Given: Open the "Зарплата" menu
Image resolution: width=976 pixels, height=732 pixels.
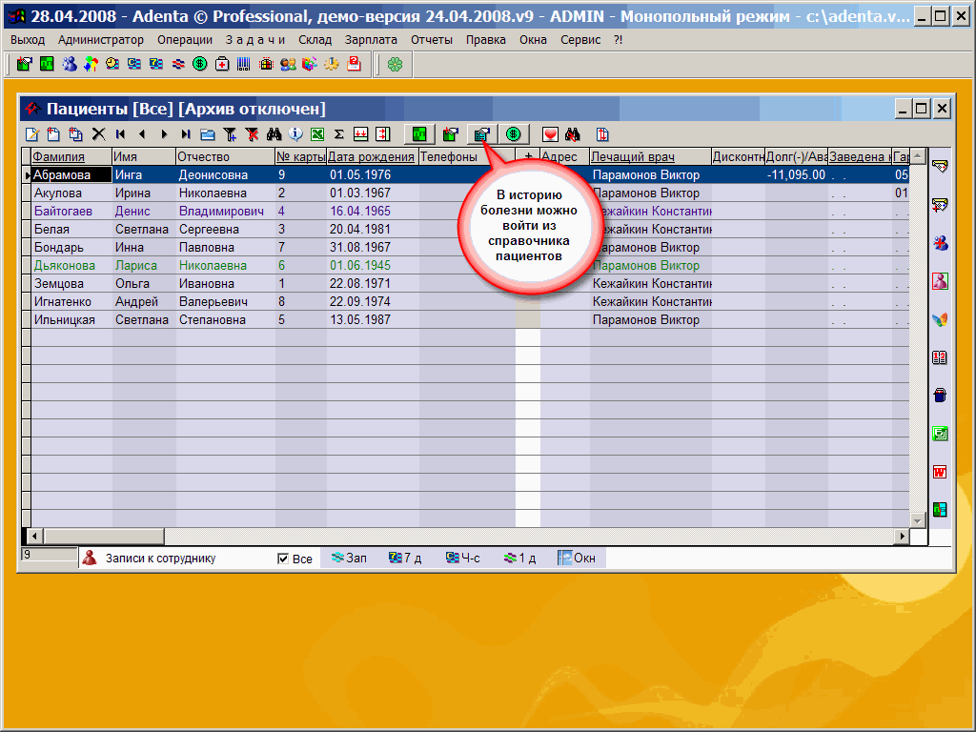Looking at the screenshot, I should pyautogui.click(x=372, y=39).
